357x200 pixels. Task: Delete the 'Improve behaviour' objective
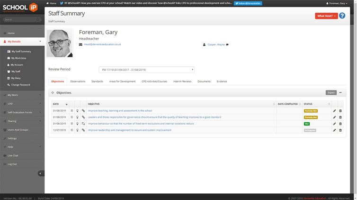click(340, 124)
